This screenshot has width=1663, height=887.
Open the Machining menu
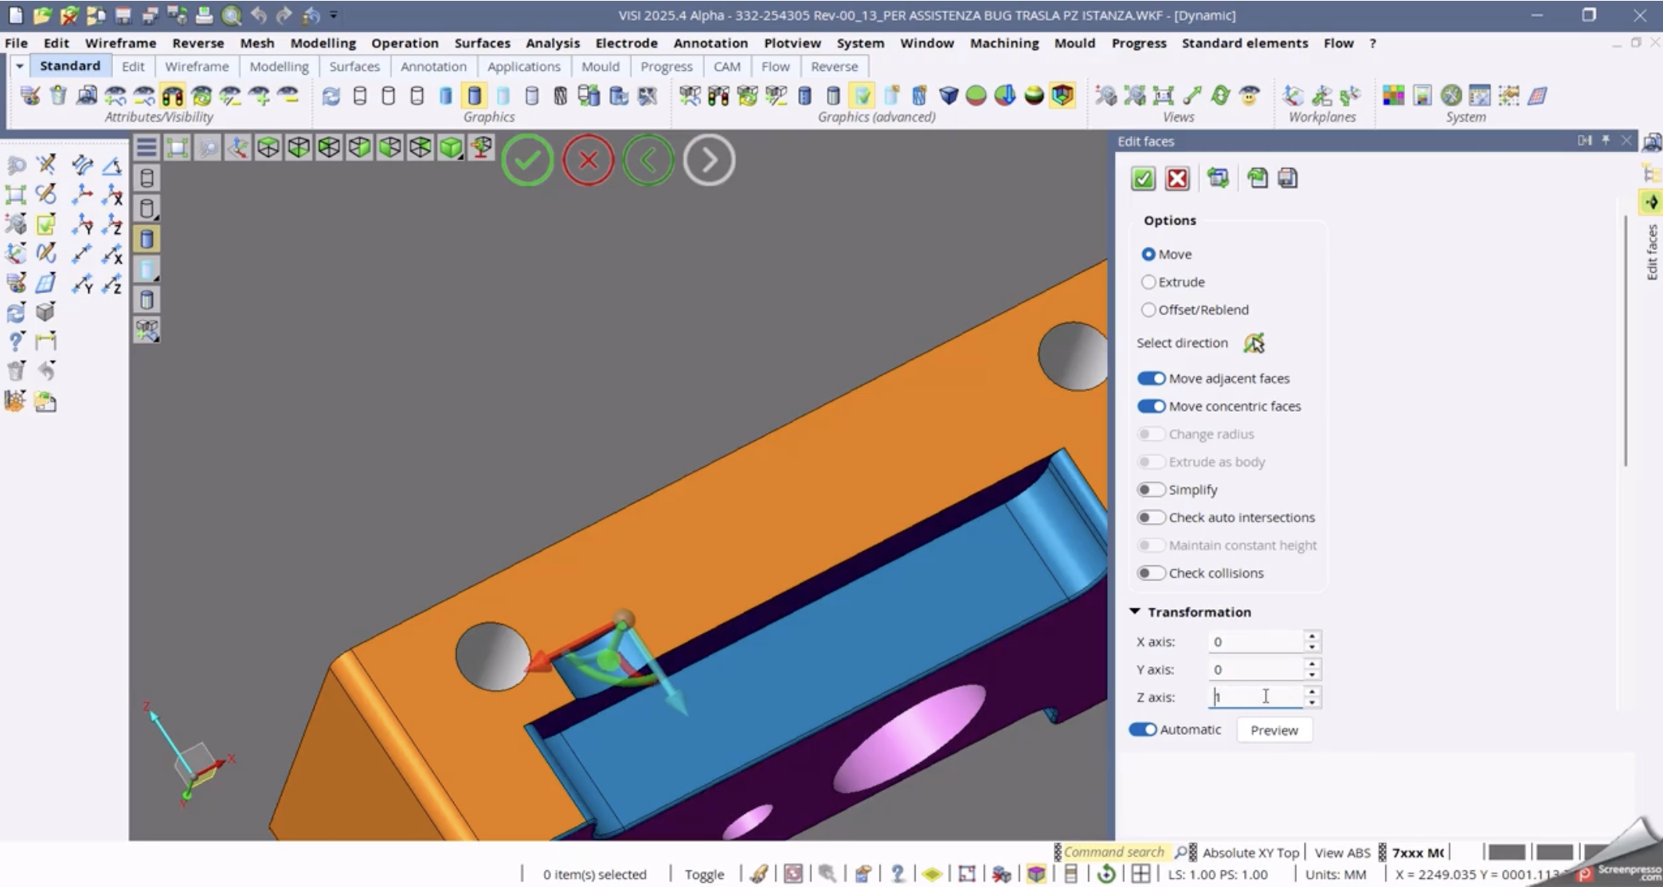point(1004,43)
